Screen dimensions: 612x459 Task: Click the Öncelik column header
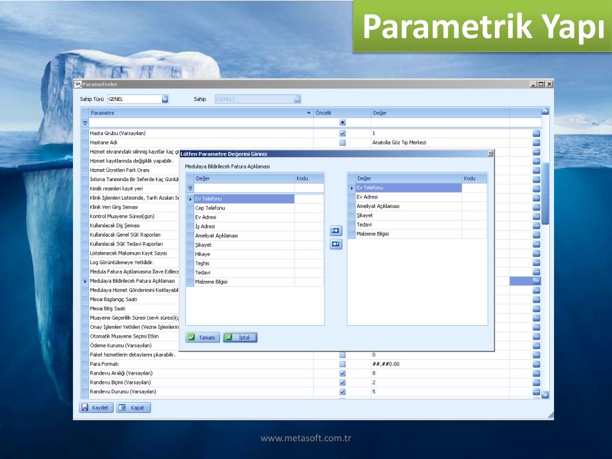coord(342,113)
